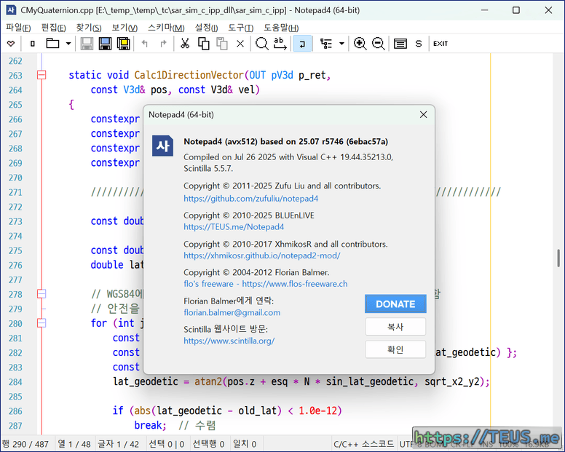Image resolution: width=565 pixels, height=452 pixels.
Task: Click the Replace icon in toolbar
Action: coord(280,44)
